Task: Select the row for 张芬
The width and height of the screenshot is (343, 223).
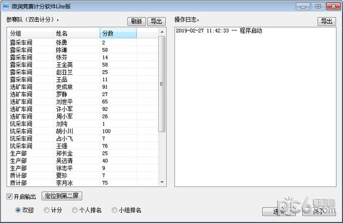Action: (83, 57)
